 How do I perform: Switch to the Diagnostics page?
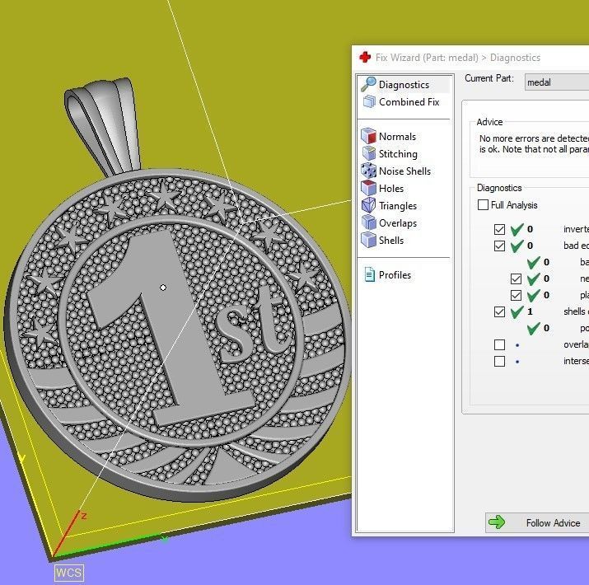point(404,85)
